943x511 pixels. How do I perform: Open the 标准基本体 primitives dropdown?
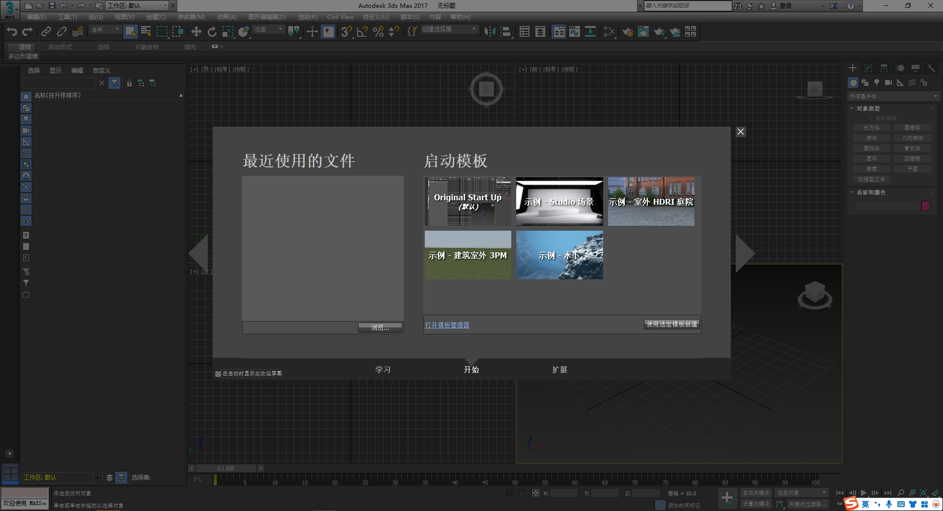click(893, 96)
